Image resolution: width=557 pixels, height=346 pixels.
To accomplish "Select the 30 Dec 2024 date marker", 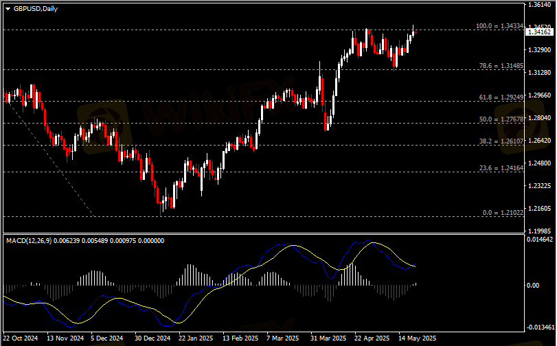I will (x=152, y=338).
